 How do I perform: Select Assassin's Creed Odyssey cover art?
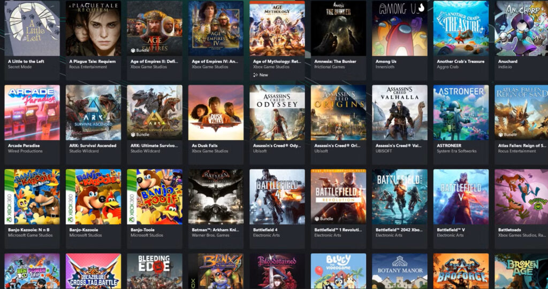pyautogui.click(x=277, y=112)
